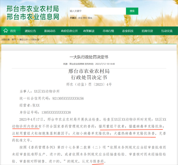Click line 经营者:张XX
Viewport: 178px width, 165px height.
(x=29, y=106)
